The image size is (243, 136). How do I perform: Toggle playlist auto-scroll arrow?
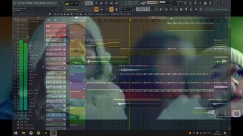pos(101,9)
